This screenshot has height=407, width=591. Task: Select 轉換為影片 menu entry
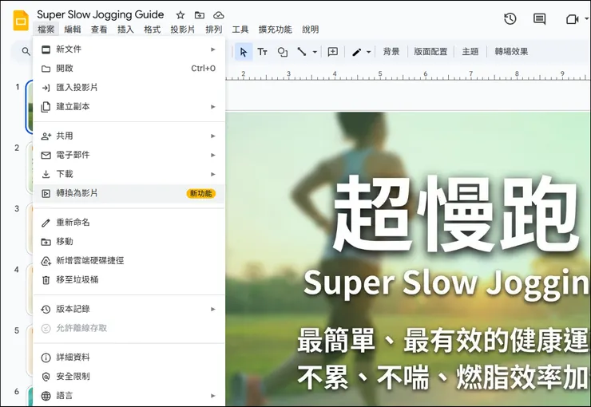[129, 193]
